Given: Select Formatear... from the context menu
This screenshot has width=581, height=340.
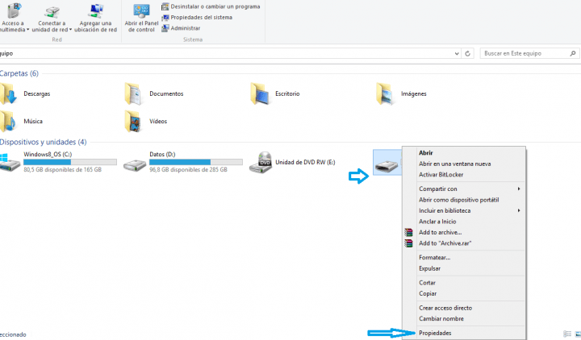Looking at the screenshot, I should [434, 258].
